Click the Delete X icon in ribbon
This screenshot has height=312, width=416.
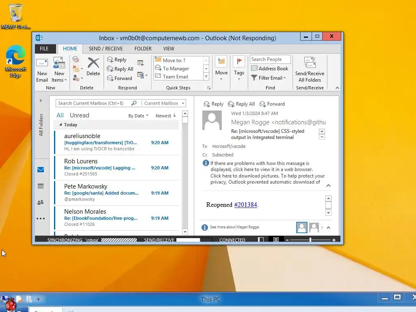pos(93,67)
